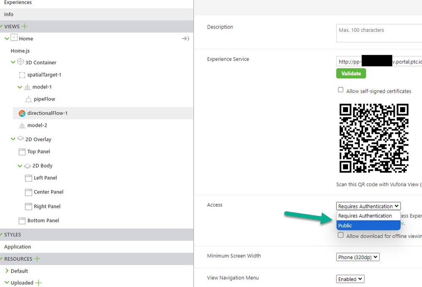Click the Left Panel icon
Viewport: 422px width, 287px height.
tap(28, 178)
